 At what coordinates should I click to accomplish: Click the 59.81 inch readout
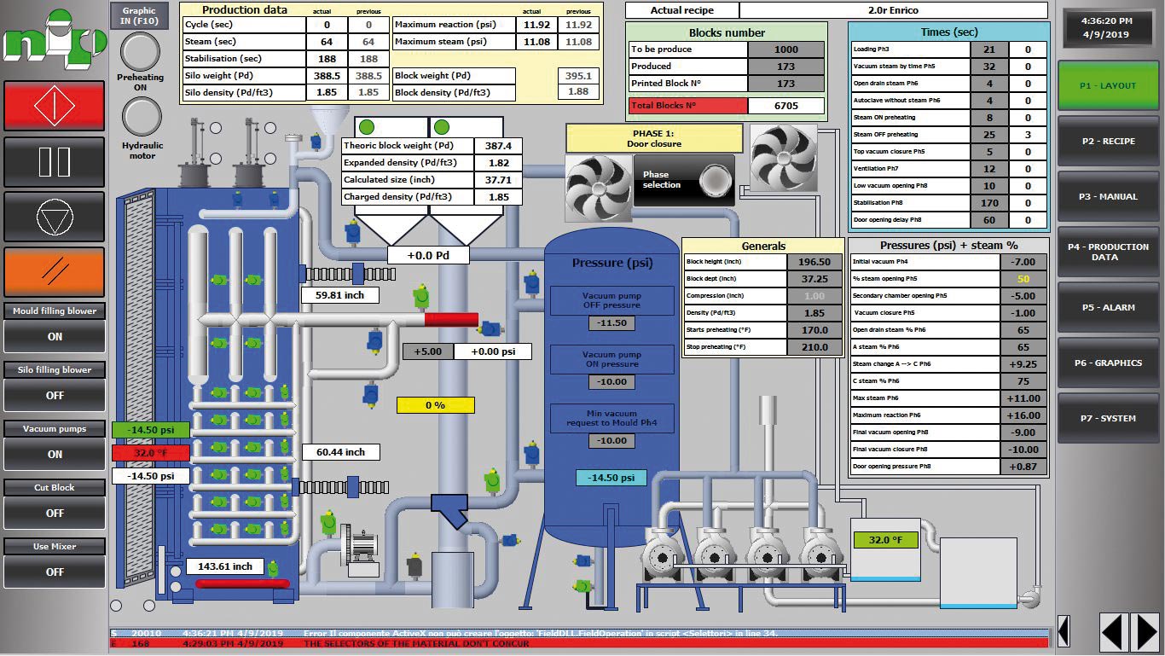(340, 295)
